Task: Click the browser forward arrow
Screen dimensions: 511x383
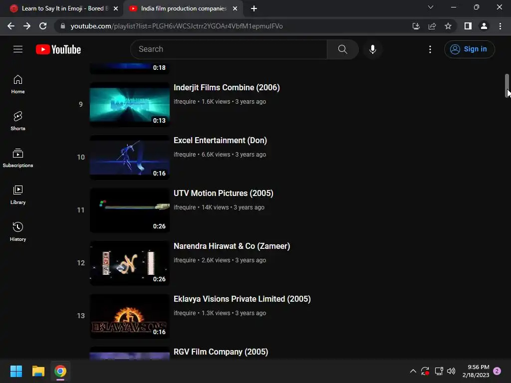Action: (27, 26)
